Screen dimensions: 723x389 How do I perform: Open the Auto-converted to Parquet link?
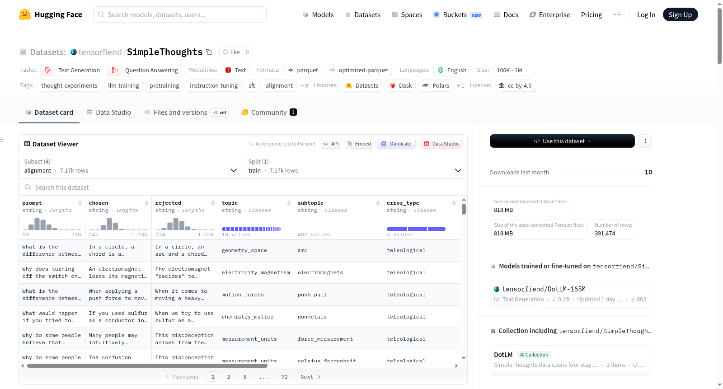(x=273, y=144)
